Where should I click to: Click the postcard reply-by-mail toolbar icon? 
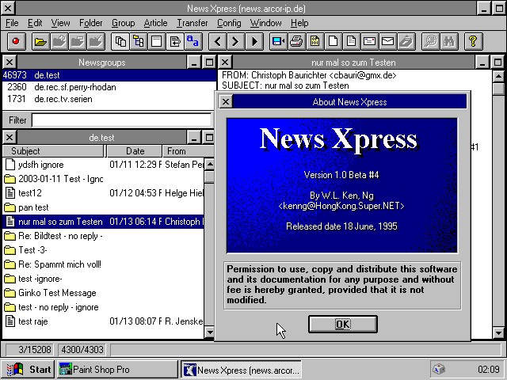point(370,41)
